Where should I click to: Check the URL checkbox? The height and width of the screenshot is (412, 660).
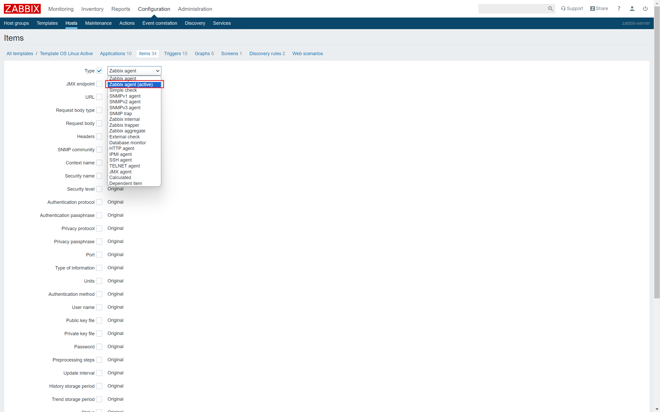click(99, 97)
